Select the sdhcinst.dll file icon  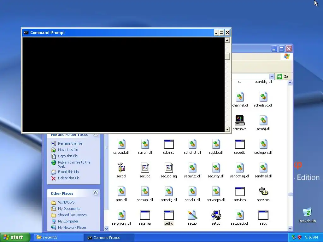point(192,144)
